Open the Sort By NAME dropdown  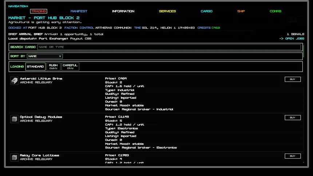[45, 56]
